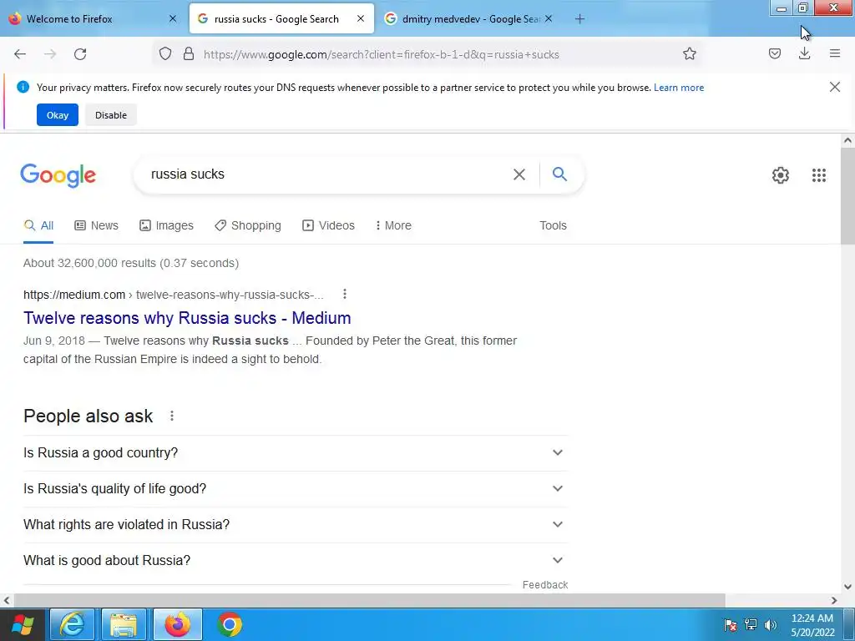
Task: Expand 'Is Russia a good country?' question
Action: (296, 453)
